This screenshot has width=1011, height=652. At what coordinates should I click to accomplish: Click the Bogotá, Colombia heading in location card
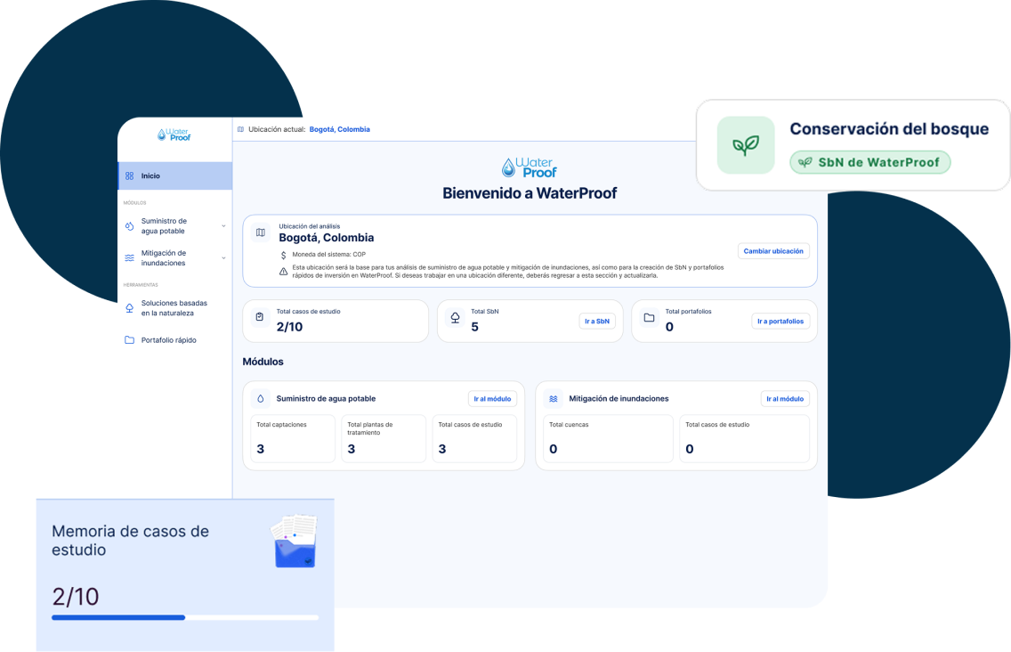coord(327,238)
